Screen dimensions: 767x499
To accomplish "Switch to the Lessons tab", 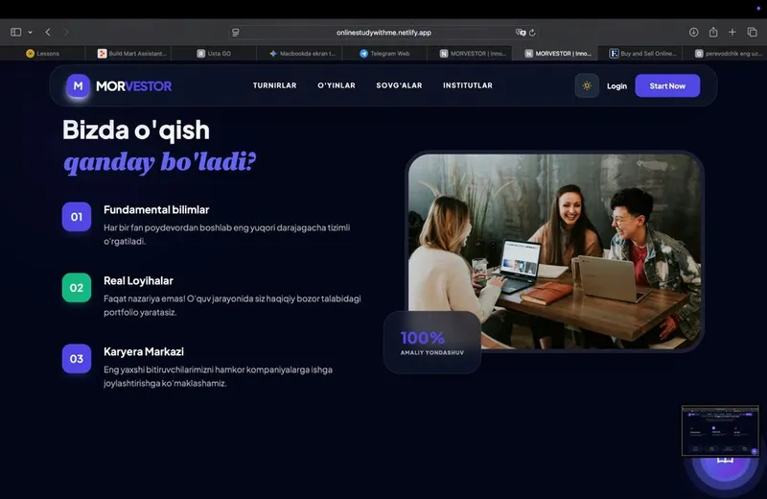I will point(42,54).
